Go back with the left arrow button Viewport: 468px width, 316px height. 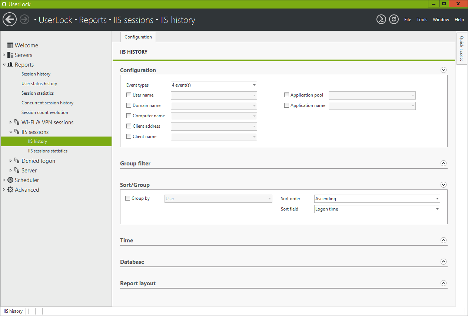click(x=10, y=19)
